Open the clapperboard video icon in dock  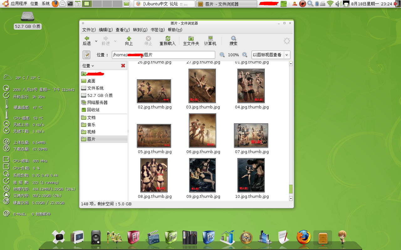tap(153, 237)
